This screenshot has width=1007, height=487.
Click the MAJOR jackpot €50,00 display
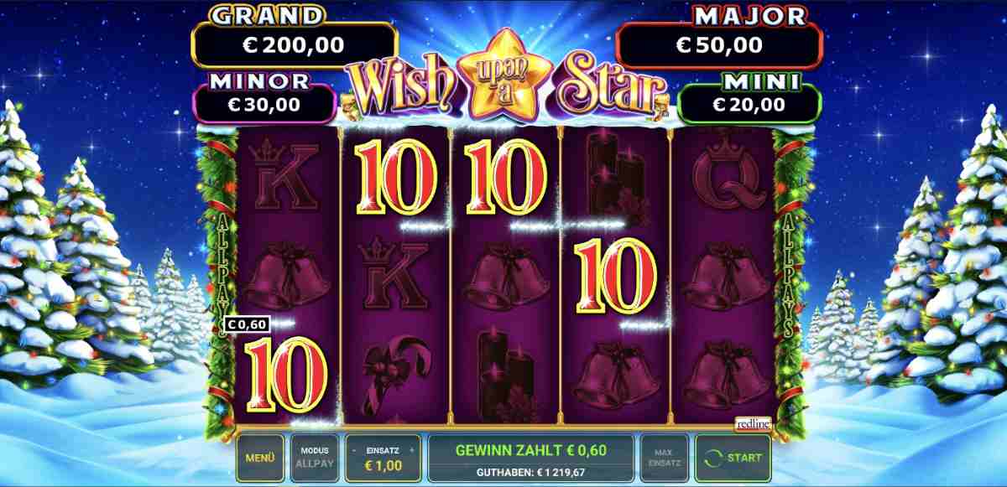719,45
